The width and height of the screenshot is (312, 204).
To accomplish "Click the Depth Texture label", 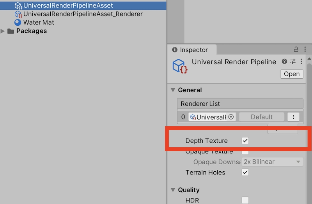I will tap(206, 141).
